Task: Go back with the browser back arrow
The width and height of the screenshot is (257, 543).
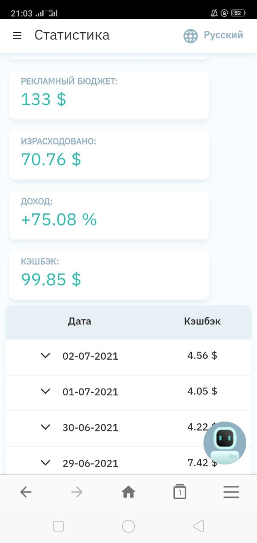Action: coord(26,492)
